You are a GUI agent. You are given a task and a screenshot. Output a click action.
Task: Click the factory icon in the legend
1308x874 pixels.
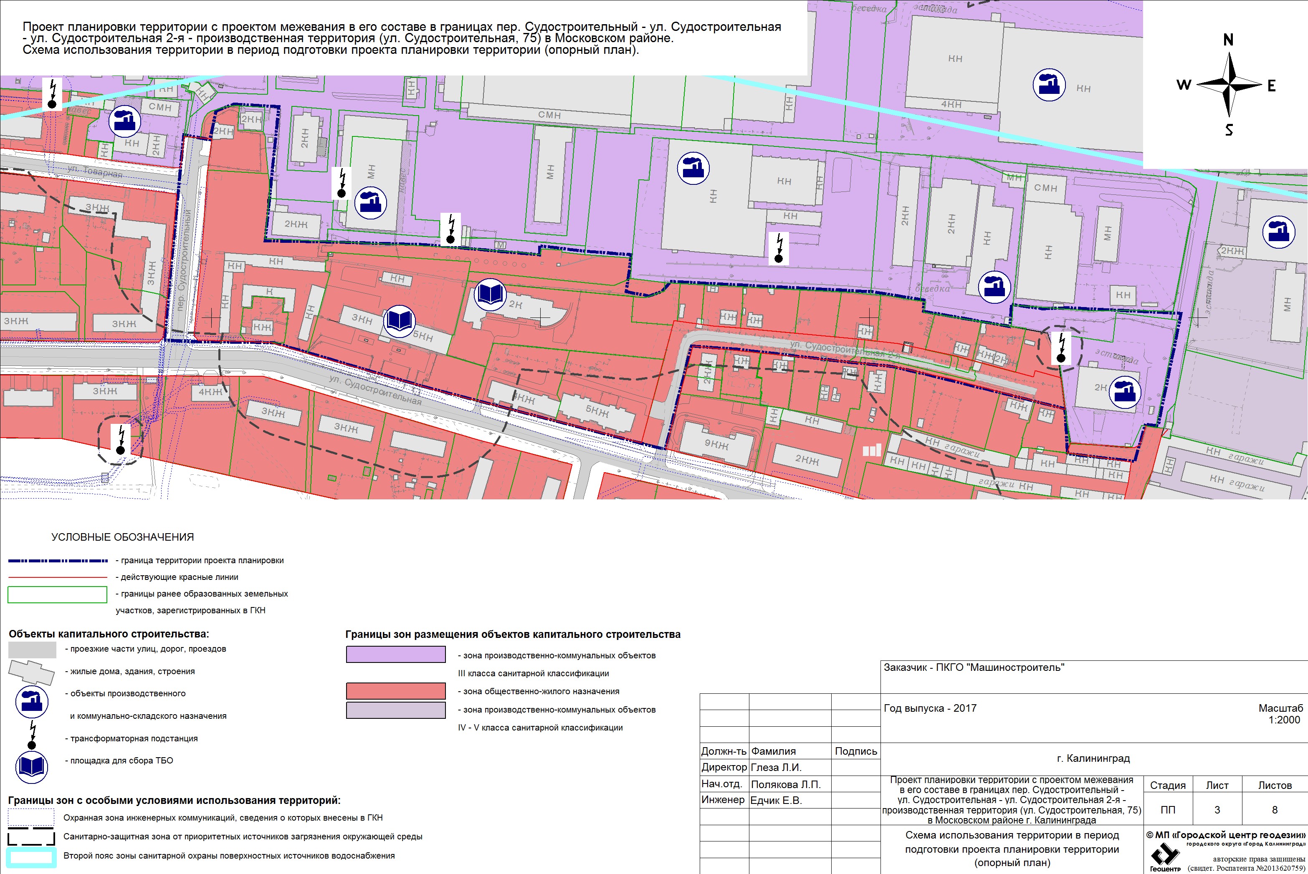pos(31,702)
